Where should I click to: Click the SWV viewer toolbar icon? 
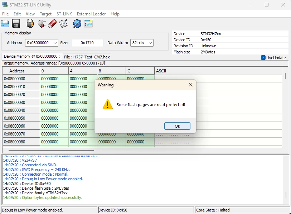[88, 24]
